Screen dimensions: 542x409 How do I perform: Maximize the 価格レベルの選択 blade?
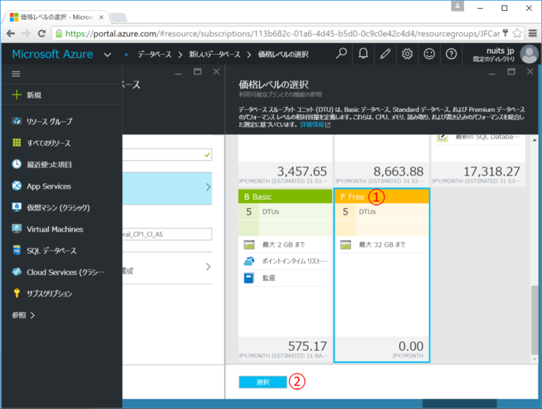[512, 71]
